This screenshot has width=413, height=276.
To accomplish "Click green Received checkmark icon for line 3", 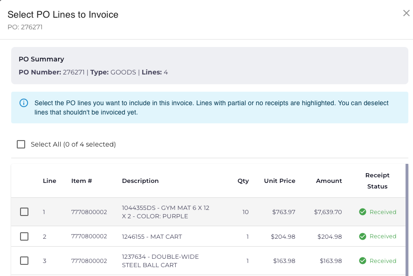I will click(363, 261).
